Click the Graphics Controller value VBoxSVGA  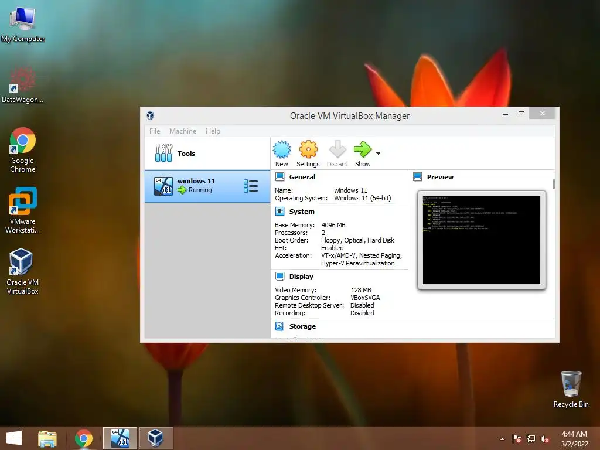coord(365,298)
